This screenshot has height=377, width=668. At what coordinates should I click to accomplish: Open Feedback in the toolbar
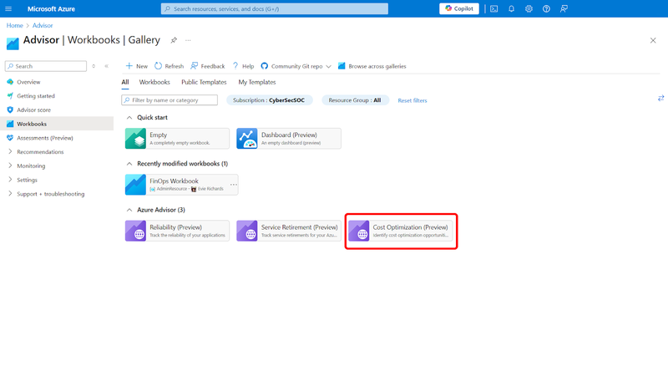tap(207, 66)
